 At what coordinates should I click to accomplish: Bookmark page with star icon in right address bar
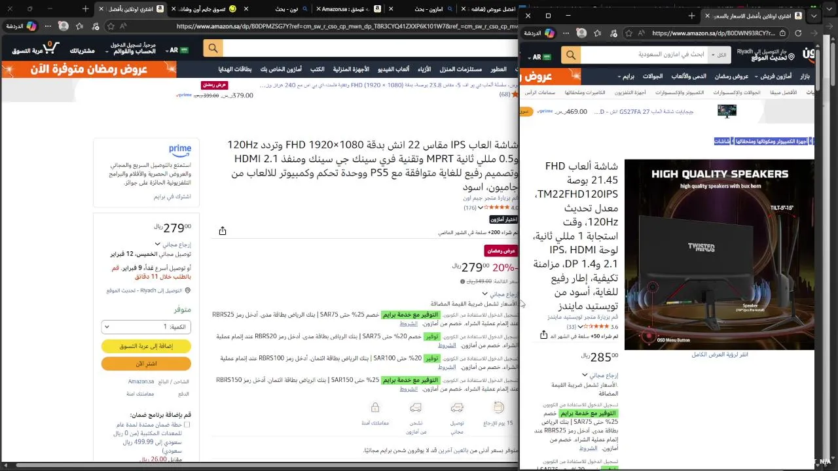(x=629, y=33)
